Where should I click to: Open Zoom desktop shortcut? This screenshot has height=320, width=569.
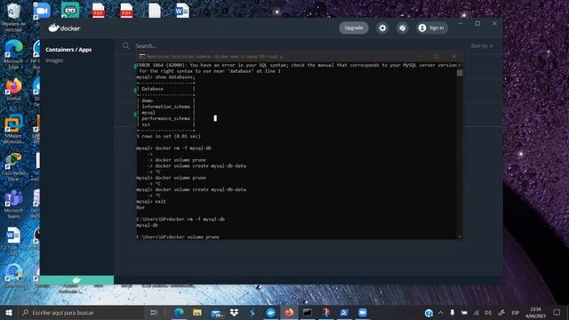tap(41, 11)
